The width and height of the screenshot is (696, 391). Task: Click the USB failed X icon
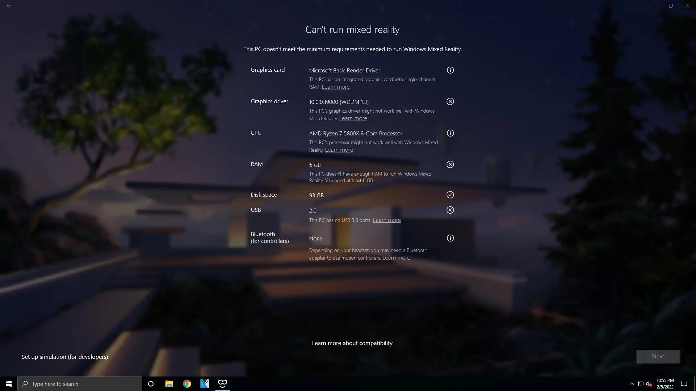click(450, 210)
